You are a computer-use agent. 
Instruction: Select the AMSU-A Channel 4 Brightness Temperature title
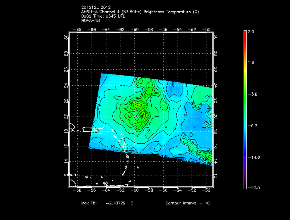[x=140, y=12]
